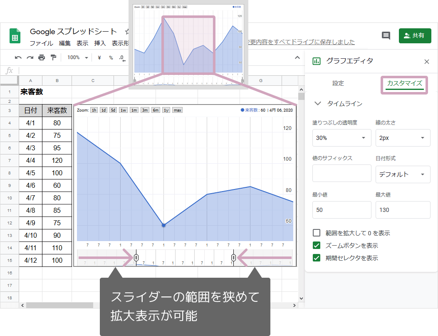
Task: Set chart zoom to 1h
Action: click(94, 110)
